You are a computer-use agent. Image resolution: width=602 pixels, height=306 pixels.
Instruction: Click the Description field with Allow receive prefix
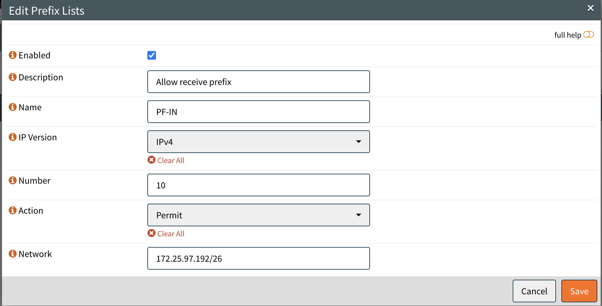coord(259,82)
